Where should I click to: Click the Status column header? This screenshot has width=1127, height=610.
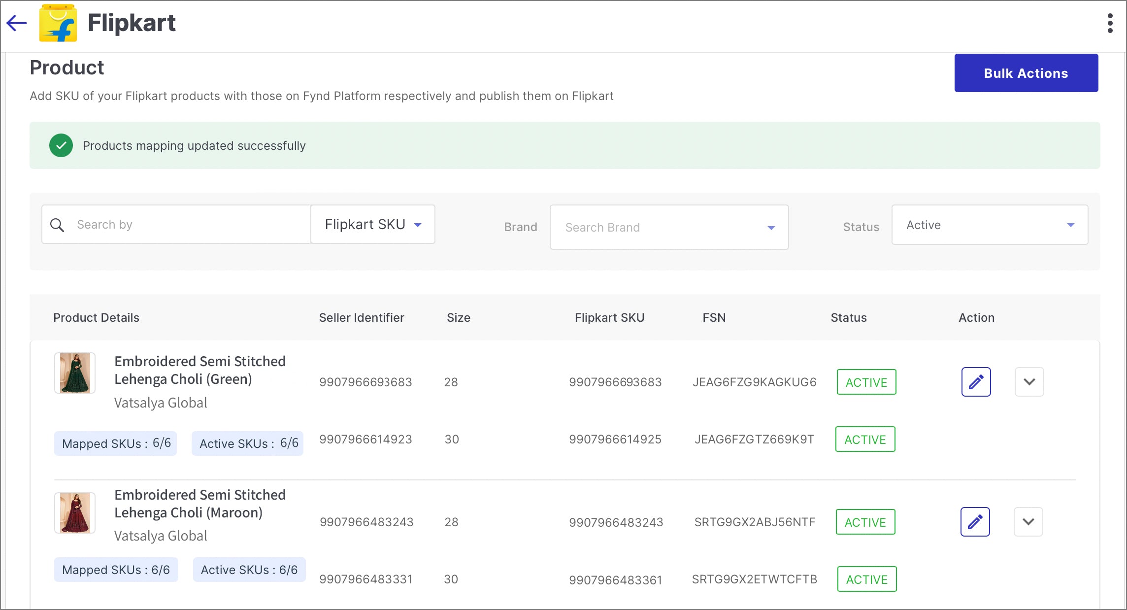pos(848,318)
